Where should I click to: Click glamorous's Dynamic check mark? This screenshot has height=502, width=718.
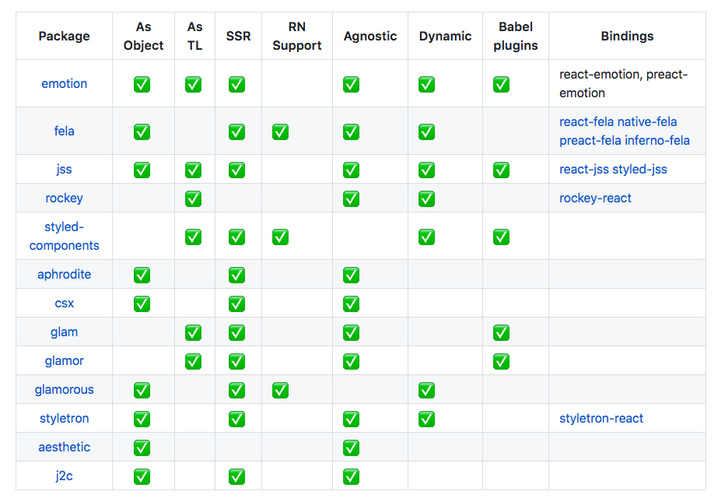[x=426, y=390]
